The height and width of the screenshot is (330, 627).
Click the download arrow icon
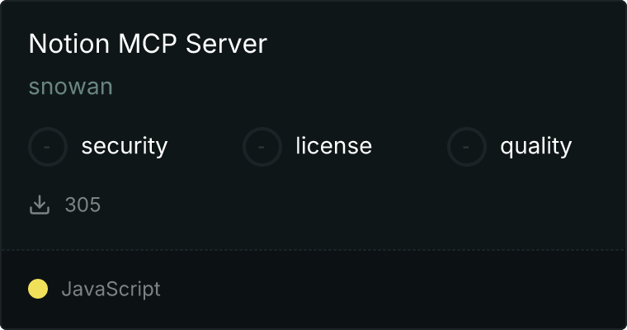40,205
